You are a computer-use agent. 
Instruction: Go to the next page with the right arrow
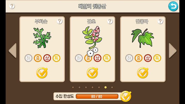click(x=173, y=50)
